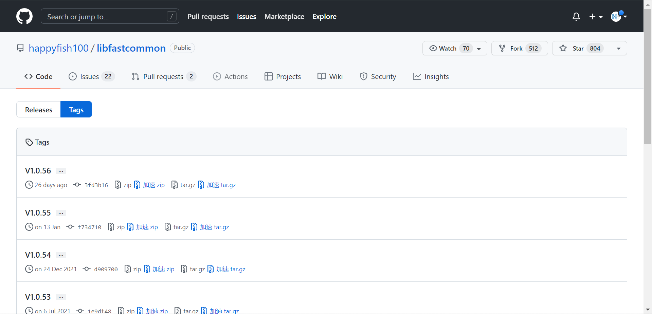Image resolution: width=652 pixels, height=314 pixels.
Task: Go to Explore
Action: tap(324, 16)
